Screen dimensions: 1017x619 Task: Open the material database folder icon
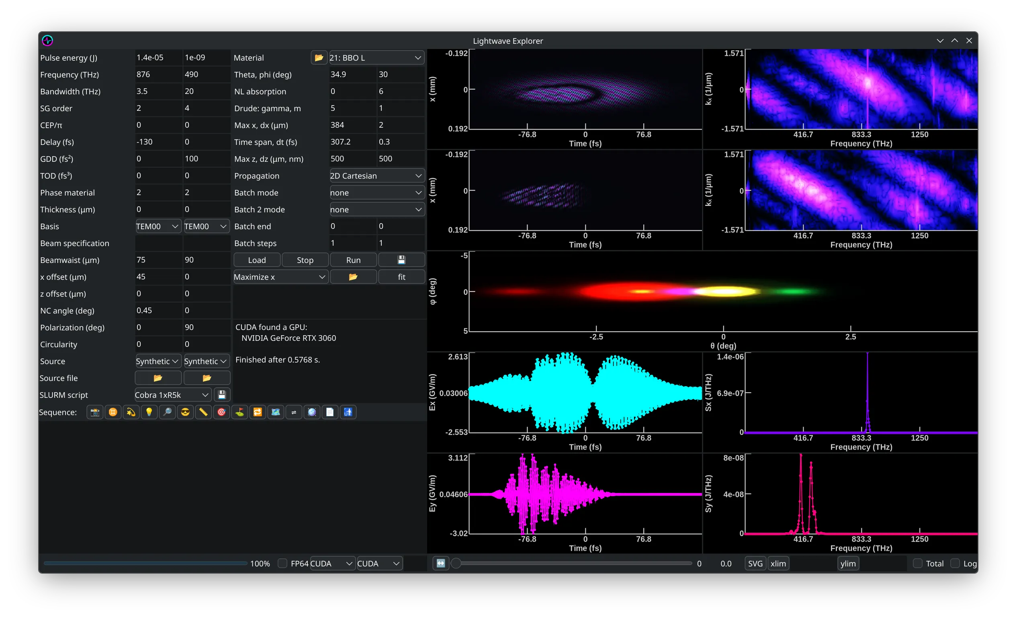point(319,58)
